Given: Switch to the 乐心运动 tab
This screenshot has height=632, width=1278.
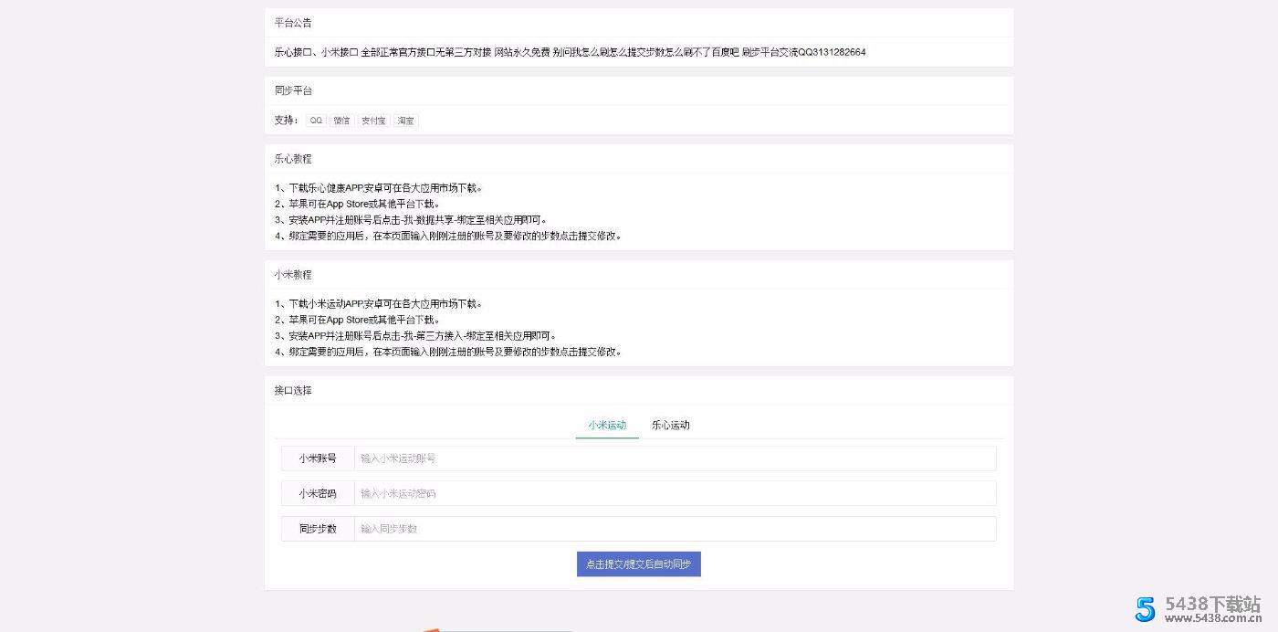Looking at the screenshot, I should (671, 425).
